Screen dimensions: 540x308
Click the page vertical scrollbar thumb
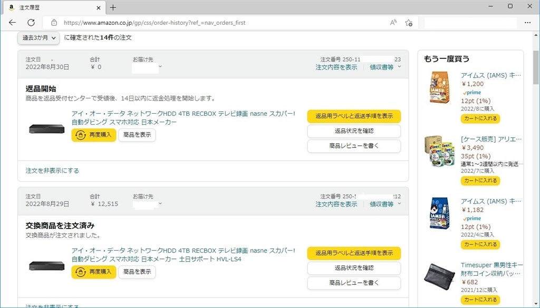[x=536, y=67]
